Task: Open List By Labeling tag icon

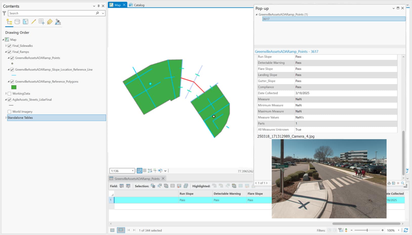Action: [50, 22]
